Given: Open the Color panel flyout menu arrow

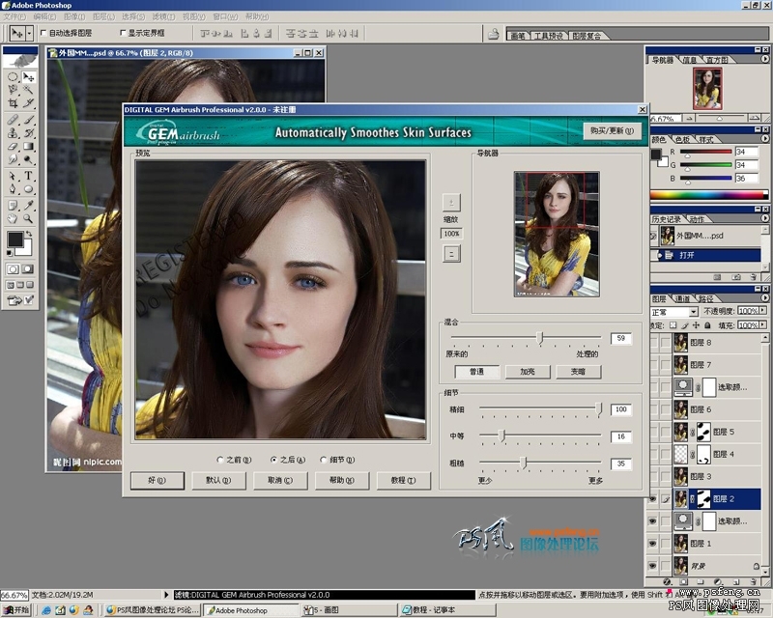Looking at the screenshot, I should pos(765,138).
